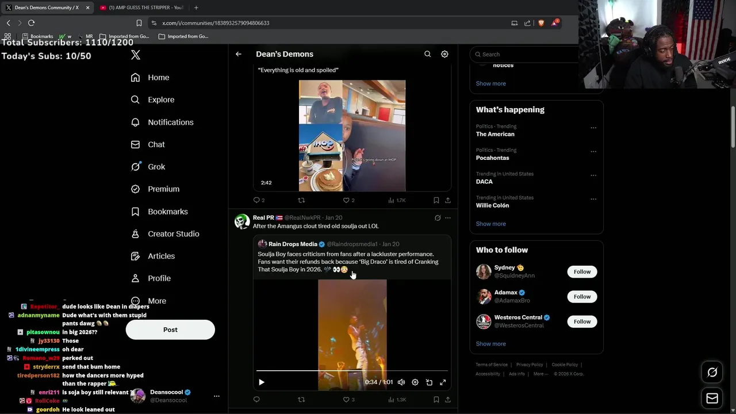This screenshot has width=736, height=414.
Task: Go back from Dean's Demons community
Action: [x=239, y=54]
